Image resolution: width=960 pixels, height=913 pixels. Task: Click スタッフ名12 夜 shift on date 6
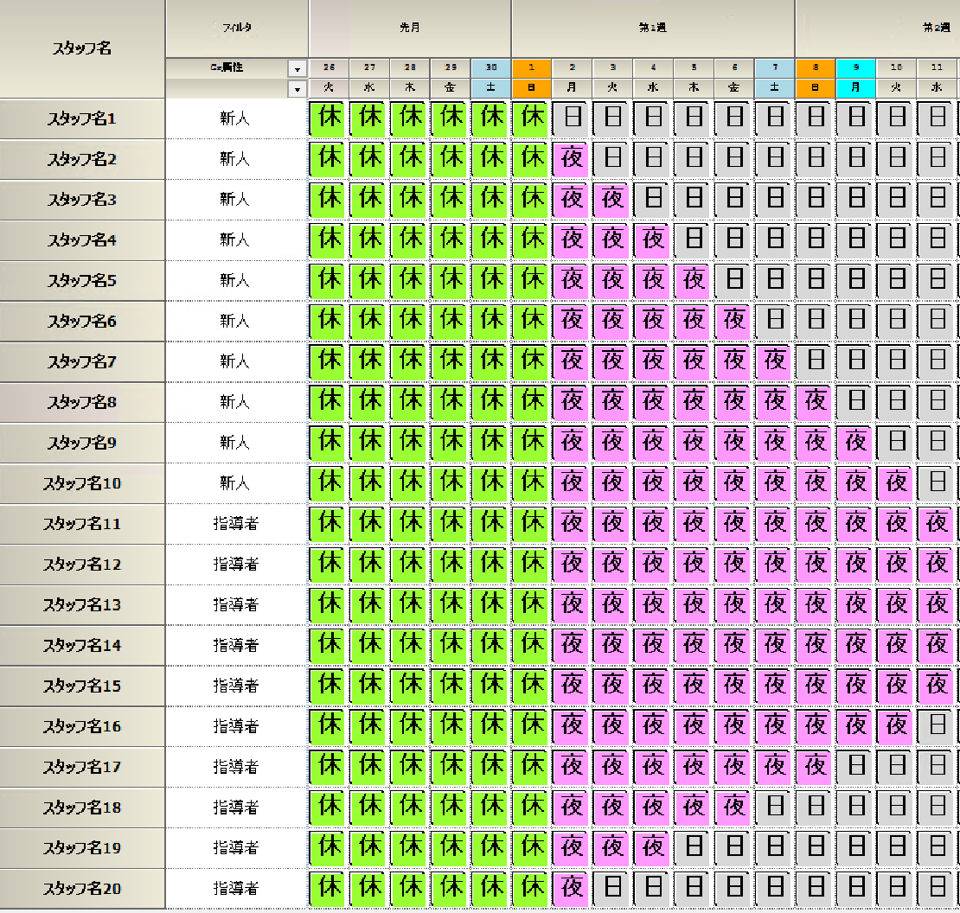pyautogui.click(x=734, y=564)
